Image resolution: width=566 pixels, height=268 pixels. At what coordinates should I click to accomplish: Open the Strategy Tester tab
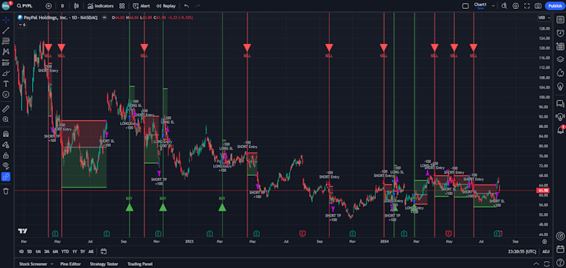[x=104, y=264]
